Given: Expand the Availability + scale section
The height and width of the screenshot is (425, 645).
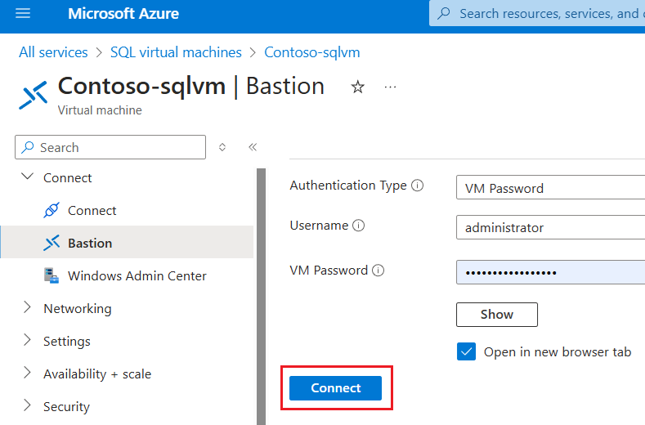Looking at the screenshot, I should click(27, 374).
